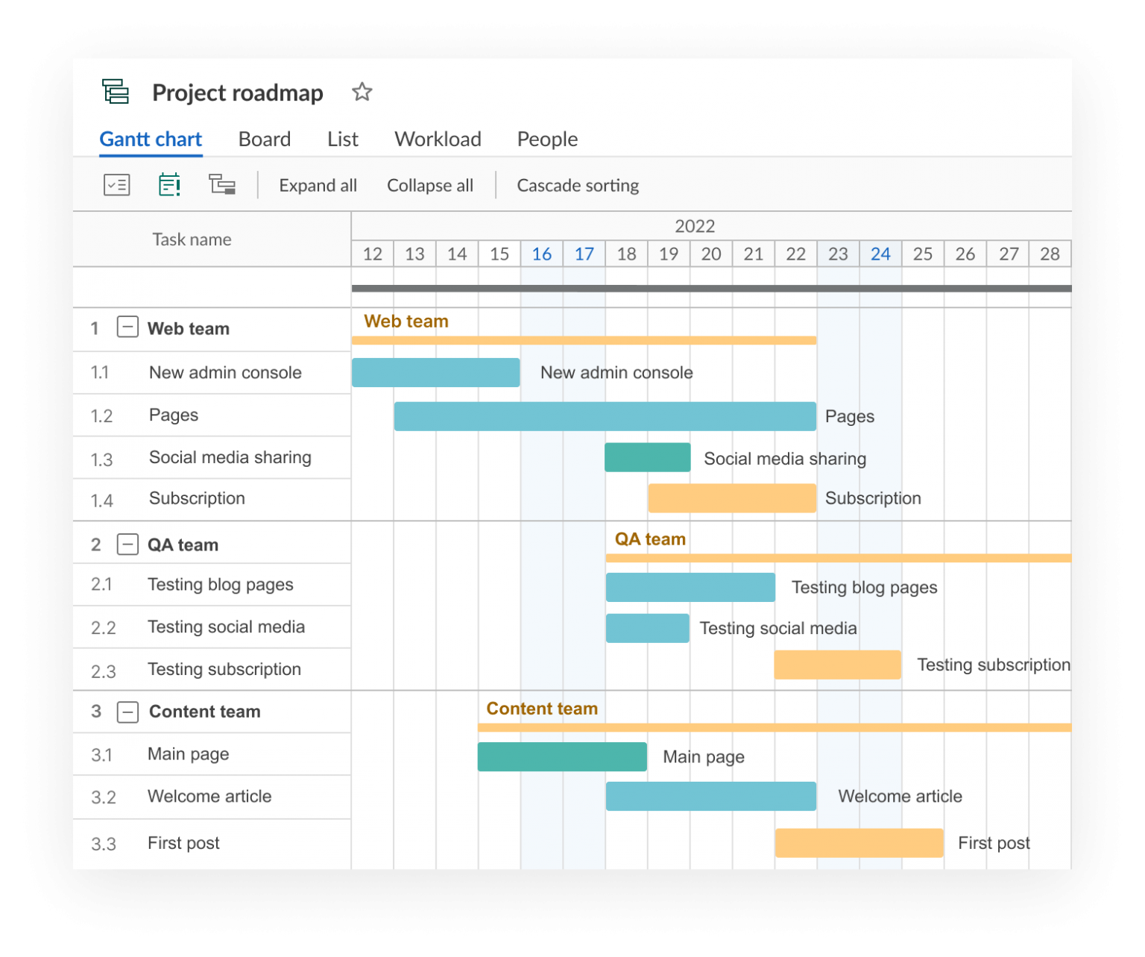This screenshot has height=957, width=1145.
Task: Switch to the List tab
Action: [343, 139]
